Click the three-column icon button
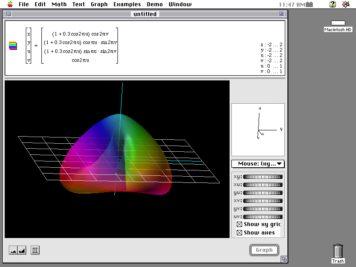This screenshot has width=356, height=267. (x=35, y=250)
